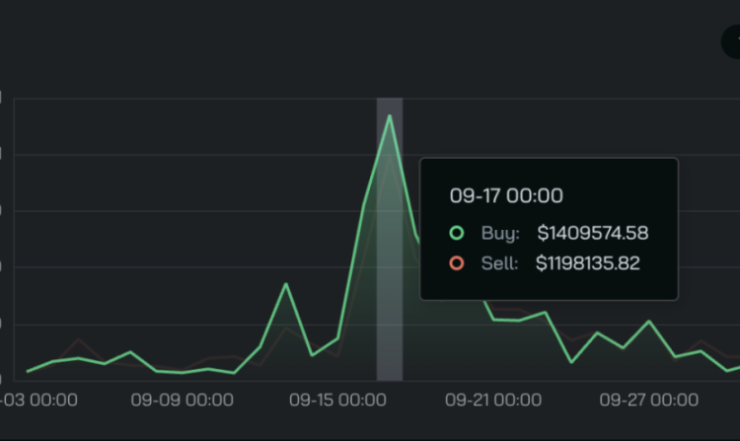740x441 pixels.
Task: Select the "Buy:" label in the tooltip
Action: tap(500, 234)
